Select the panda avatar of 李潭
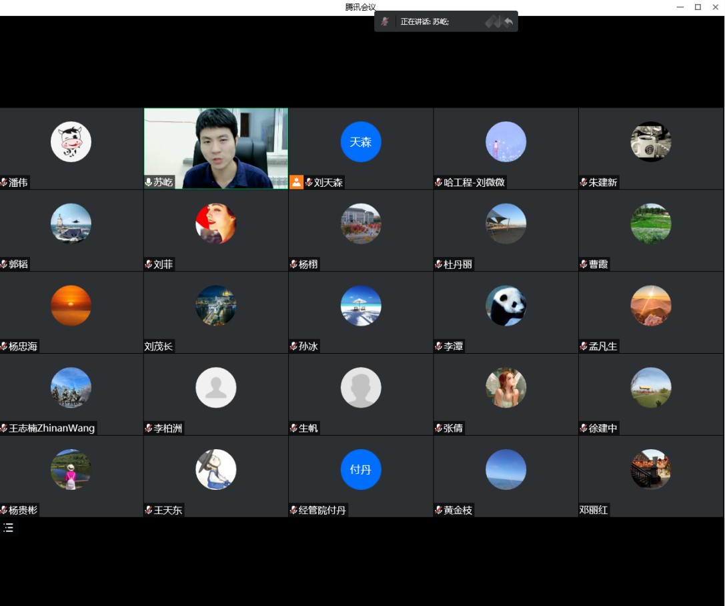725x606 pixels. [x=506, y=306]
